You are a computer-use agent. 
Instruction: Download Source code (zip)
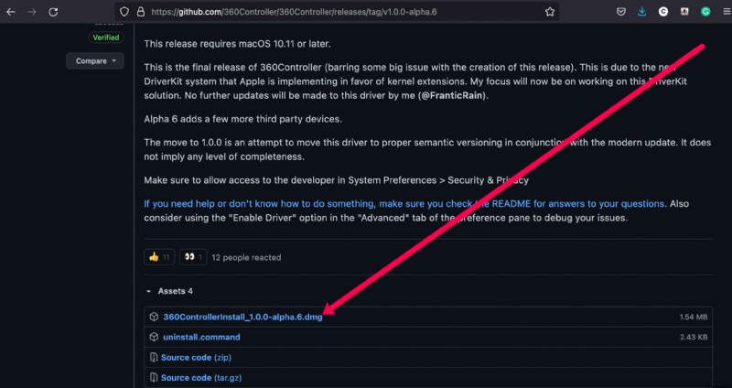(196, 357)
